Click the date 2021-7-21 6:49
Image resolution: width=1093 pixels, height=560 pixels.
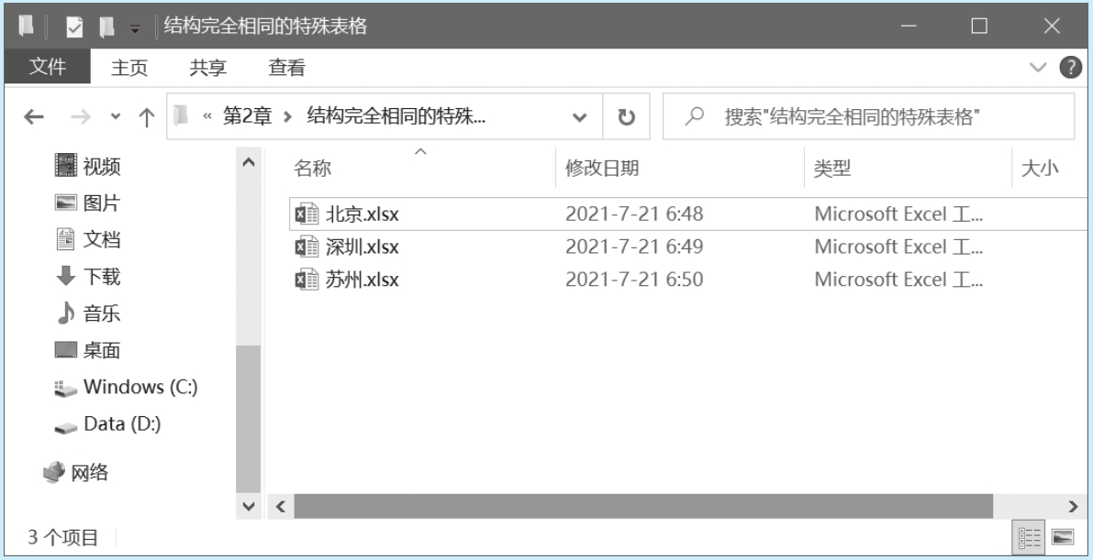point(634,247)
